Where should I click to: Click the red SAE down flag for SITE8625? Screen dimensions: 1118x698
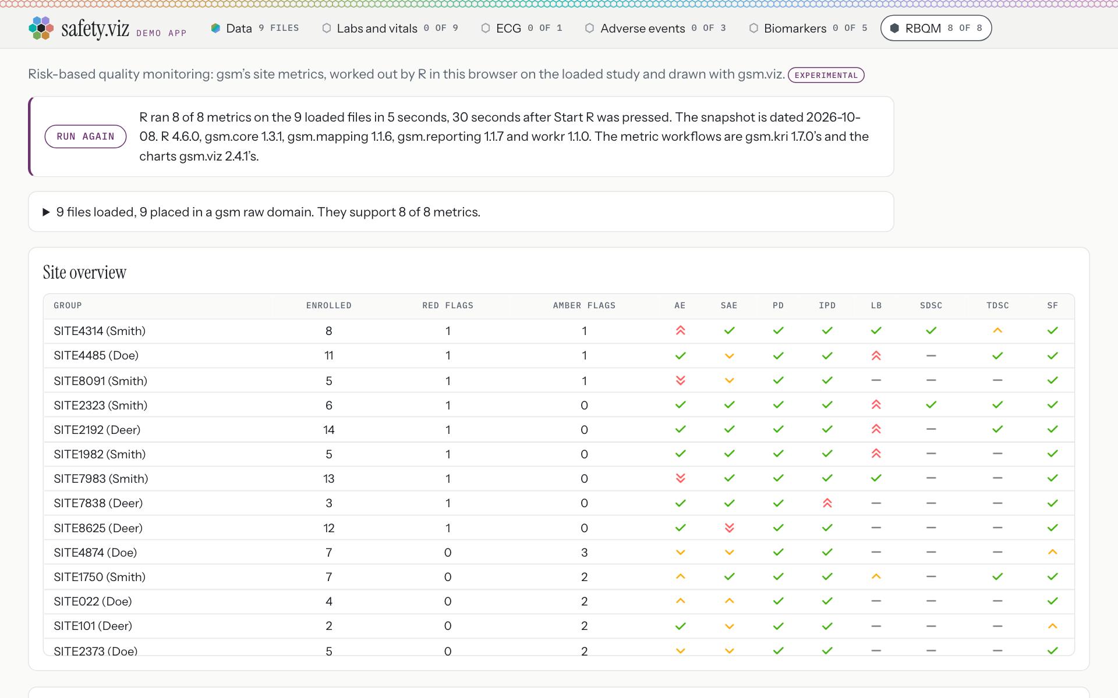(x=729, y=528)
